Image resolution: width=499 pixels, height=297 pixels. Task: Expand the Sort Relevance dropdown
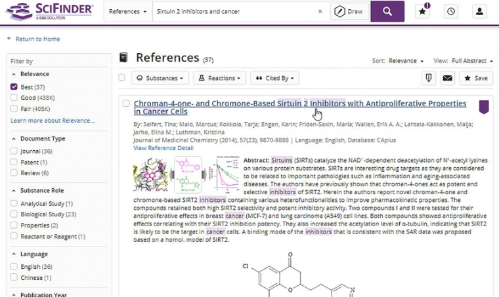(406, 61)
